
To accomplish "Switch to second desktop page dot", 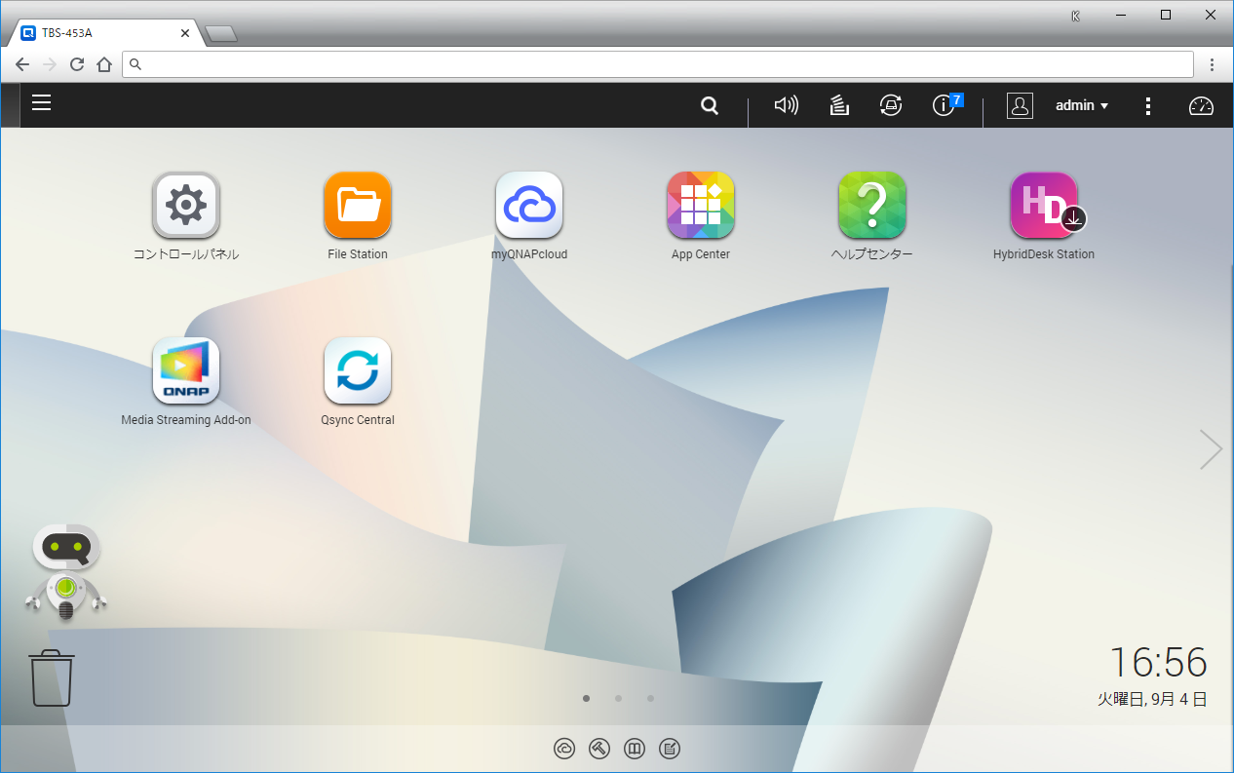I will 618,698.
